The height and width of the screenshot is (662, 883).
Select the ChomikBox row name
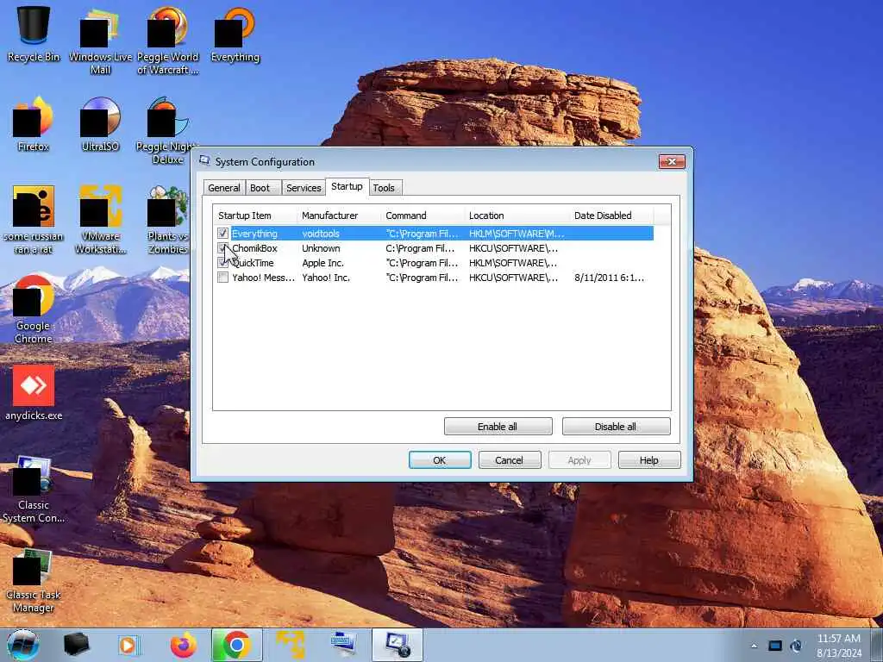point(254,248)
